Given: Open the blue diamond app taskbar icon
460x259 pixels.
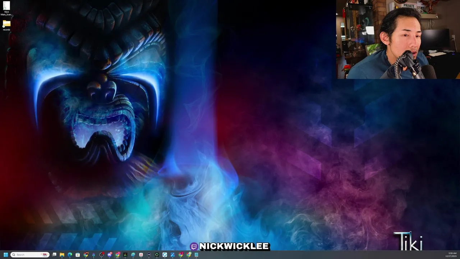Looking at the screenshot, I should coord(93,255).
